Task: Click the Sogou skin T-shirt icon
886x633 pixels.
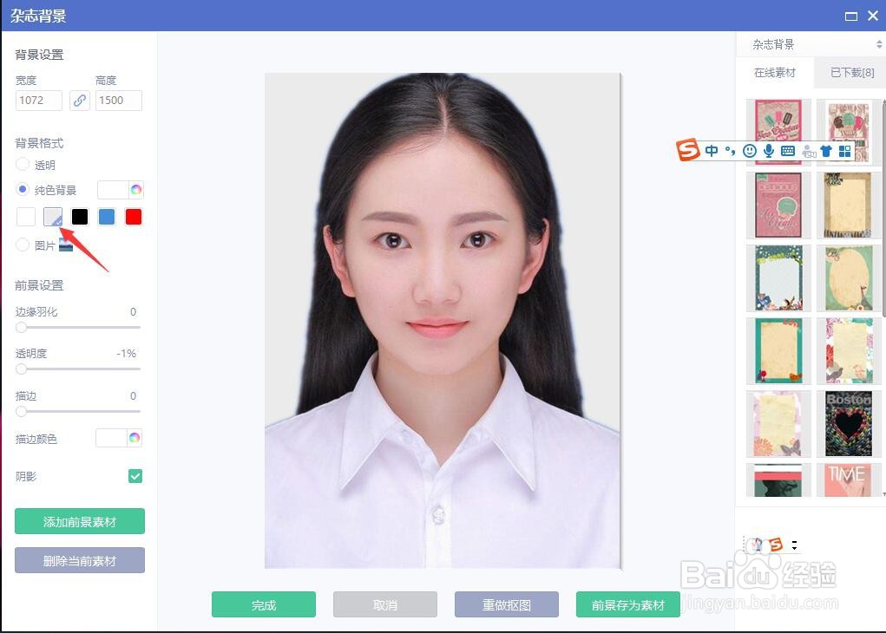Action: pyautogui.click(x=825, y=150)
